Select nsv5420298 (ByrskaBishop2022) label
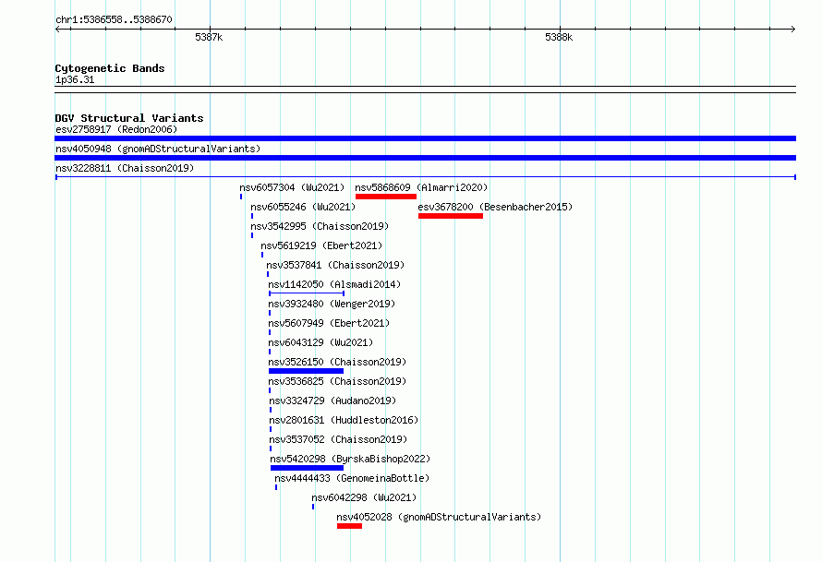The width and height of the screenshot is (822, 562). tap(350, 459)
